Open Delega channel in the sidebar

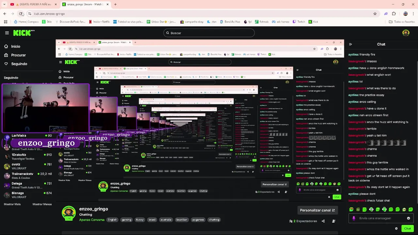(28, 185)
